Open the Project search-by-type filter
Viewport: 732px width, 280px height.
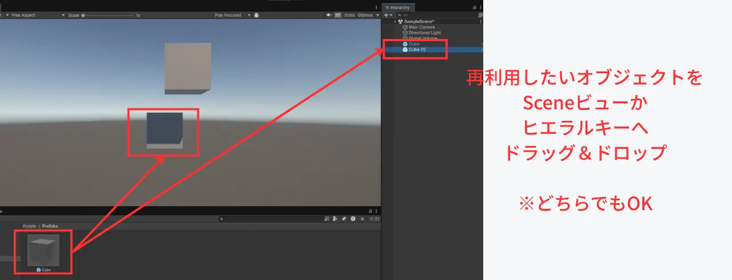click(335, 219)
